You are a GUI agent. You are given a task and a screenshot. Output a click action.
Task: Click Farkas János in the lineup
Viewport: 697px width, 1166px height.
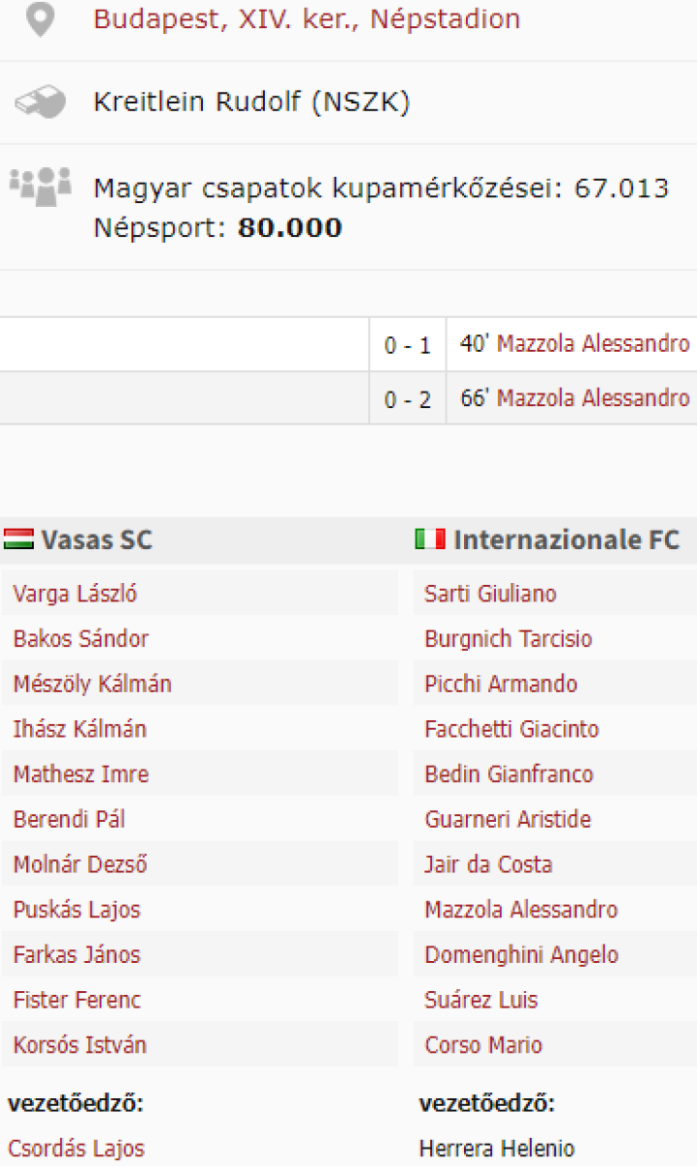point(77,955)
